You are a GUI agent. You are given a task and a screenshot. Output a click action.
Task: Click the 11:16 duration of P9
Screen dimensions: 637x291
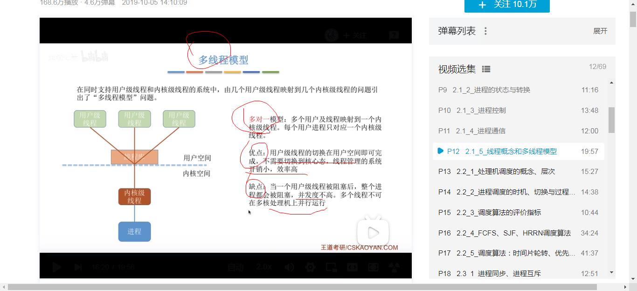click(x=590, y=90)
